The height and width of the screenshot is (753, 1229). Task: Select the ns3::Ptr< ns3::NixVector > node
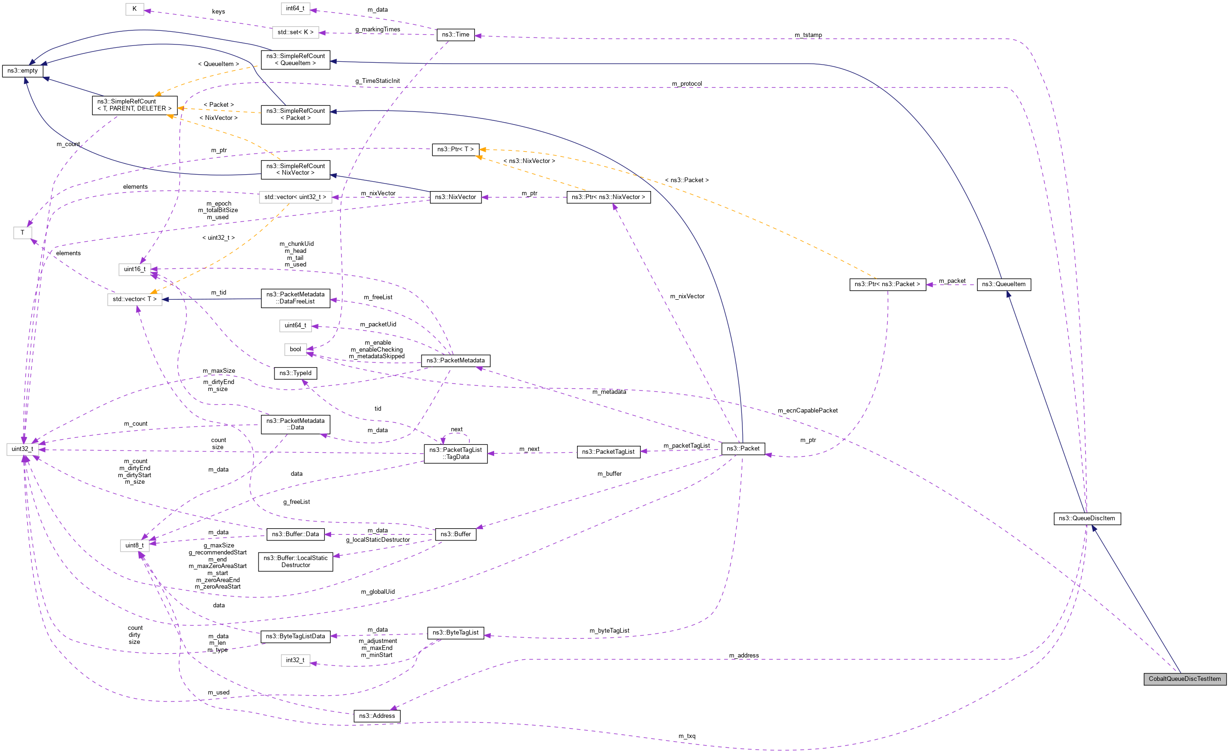(x=608, y=197)
